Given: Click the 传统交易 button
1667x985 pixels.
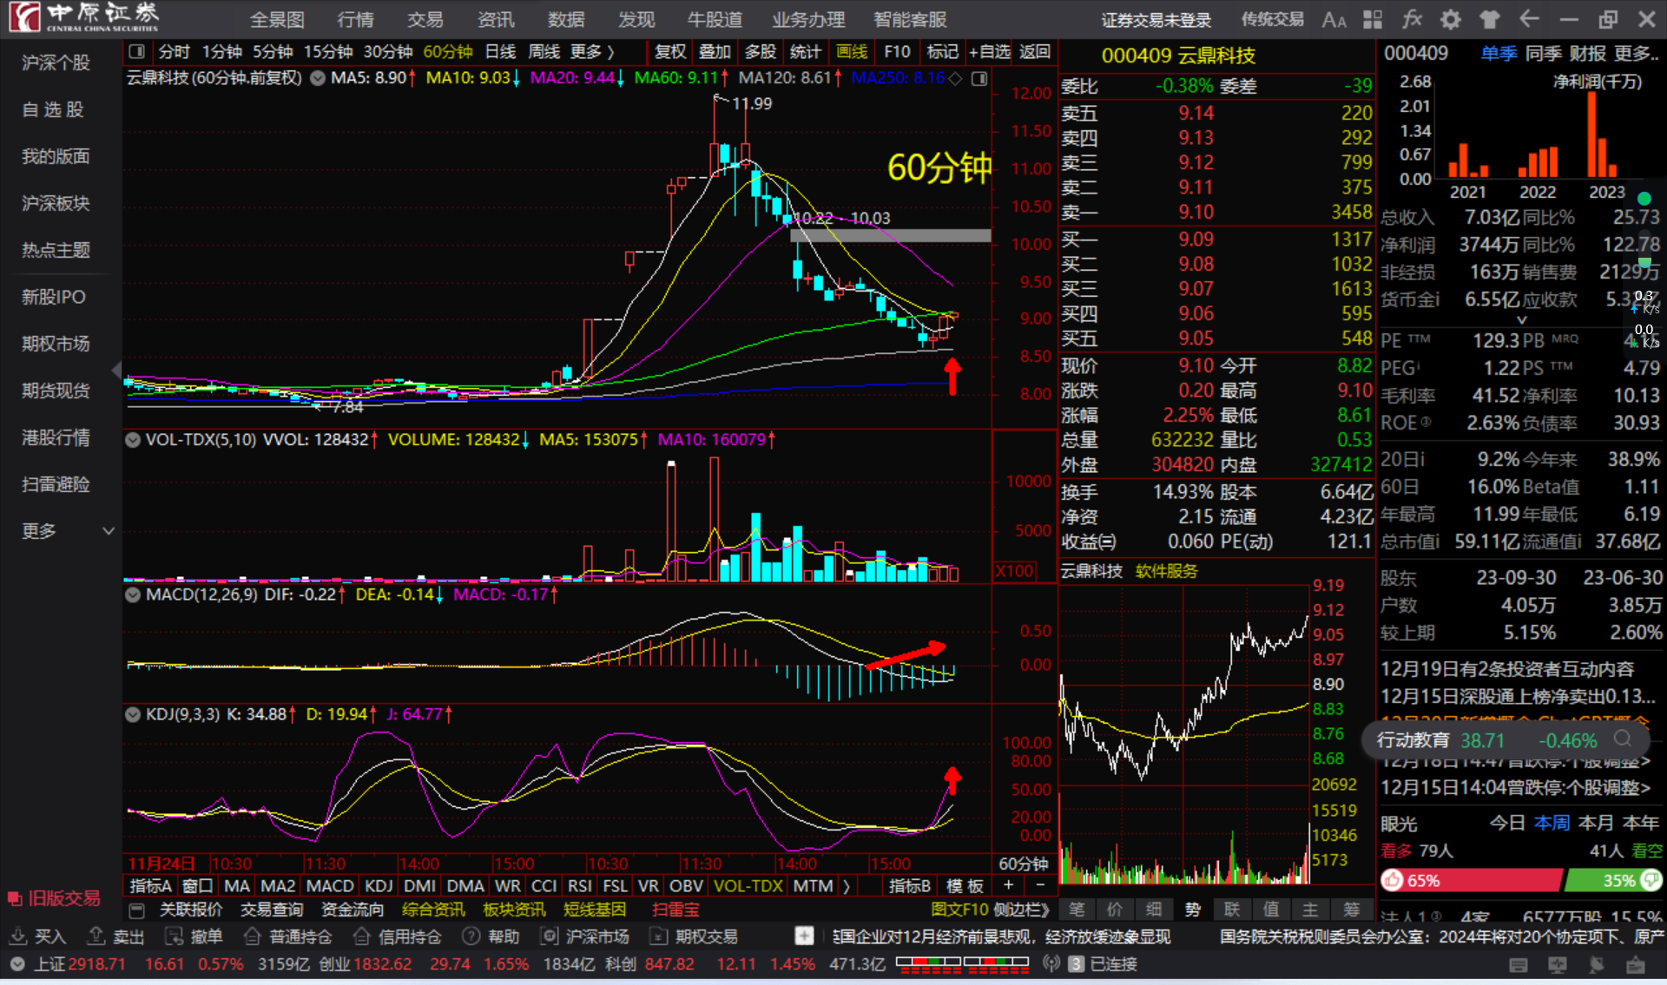Looking at the screenshot, I should pos(1272,19).
